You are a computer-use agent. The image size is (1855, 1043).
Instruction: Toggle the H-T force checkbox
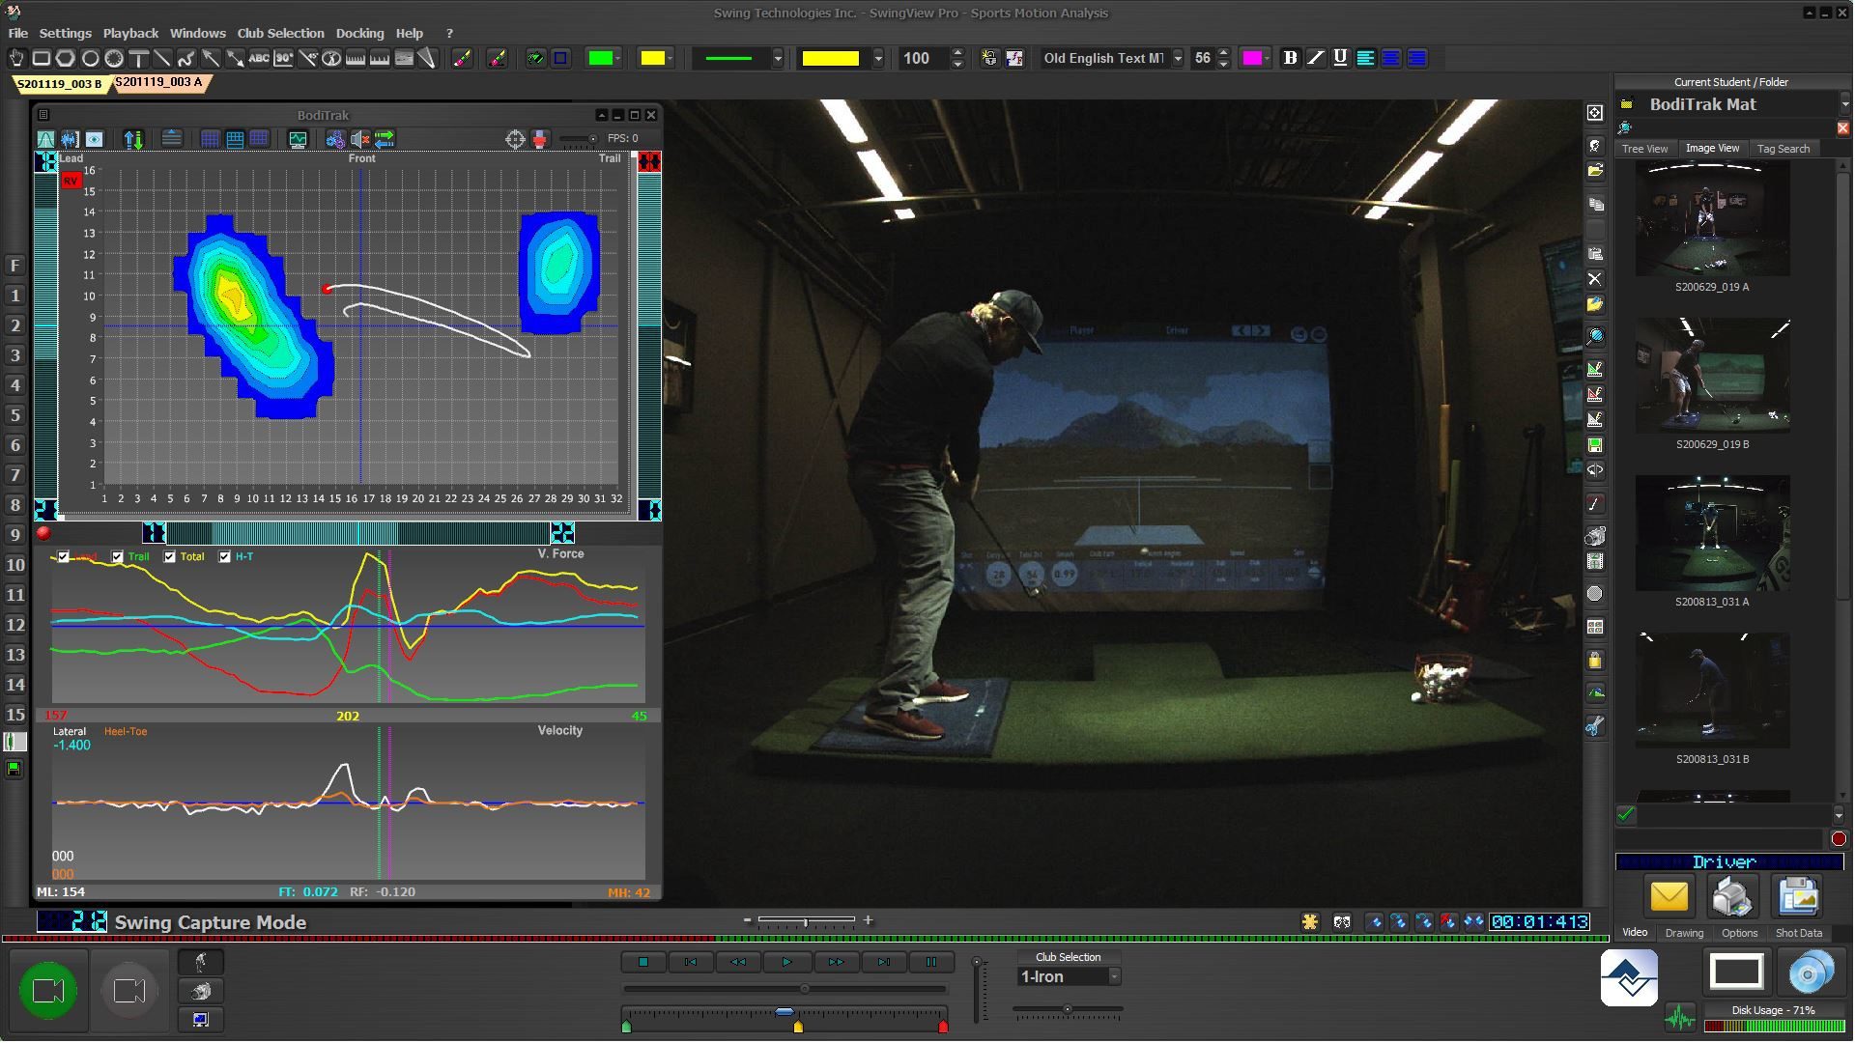click(225, 557)
